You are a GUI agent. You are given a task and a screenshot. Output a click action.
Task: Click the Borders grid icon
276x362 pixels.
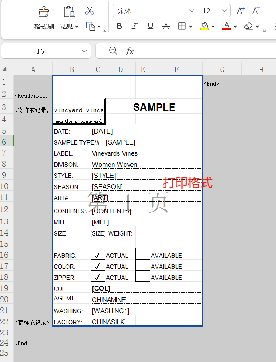point(182,26)
